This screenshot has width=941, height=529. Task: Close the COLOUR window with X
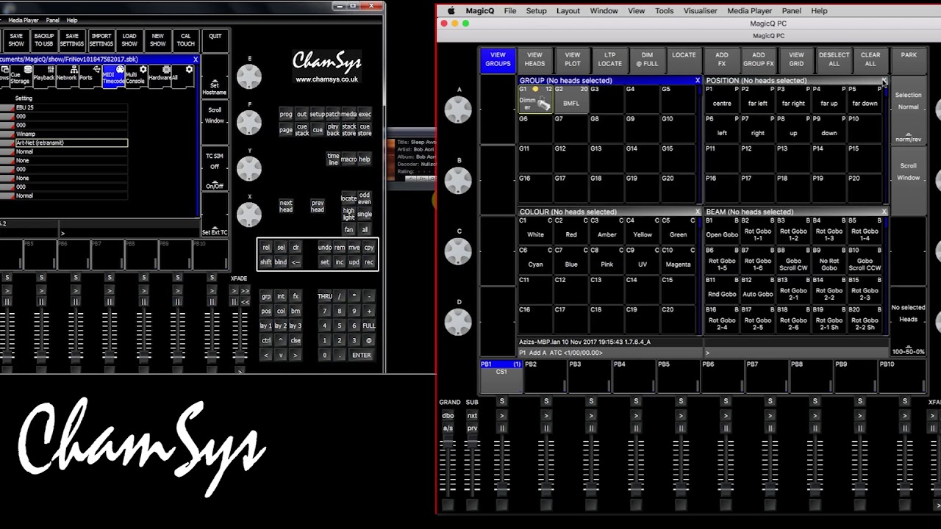pos(698,212)
